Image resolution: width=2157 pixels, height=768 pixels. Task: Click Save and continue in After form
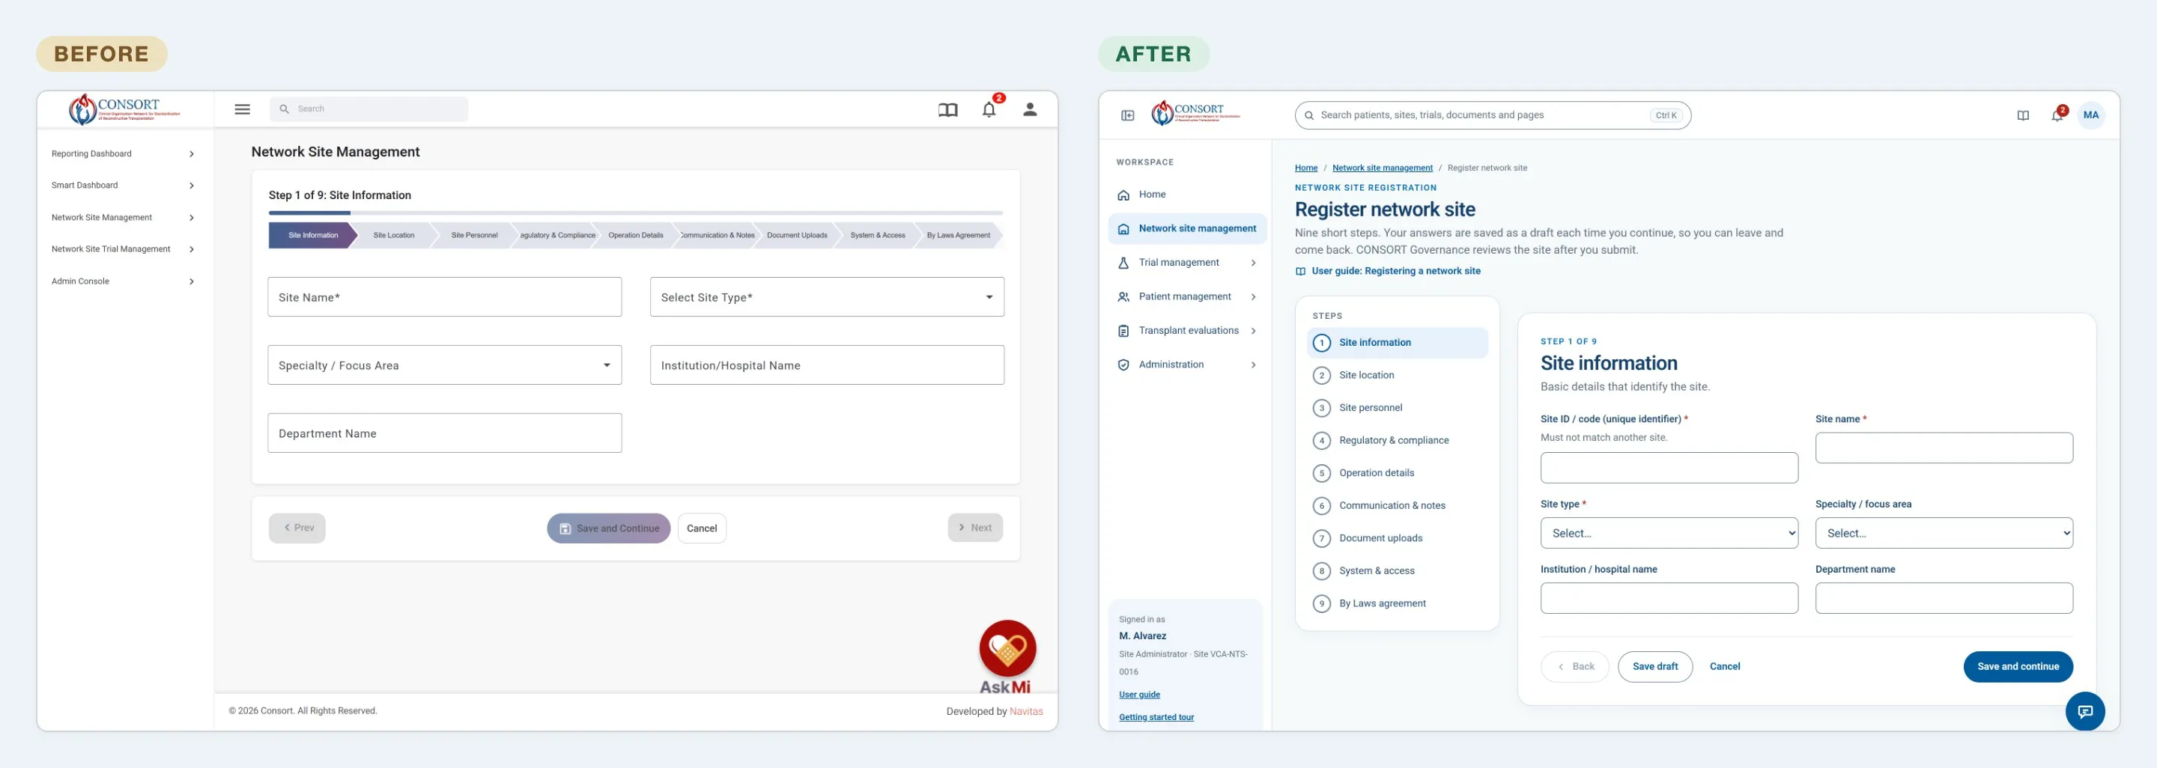2017,667
